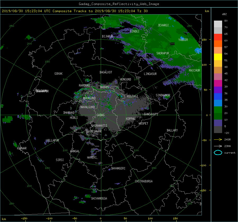This screenshot has height=222, width=238.
Task: Click the GOKAK city label
Action: click(58, 74)
